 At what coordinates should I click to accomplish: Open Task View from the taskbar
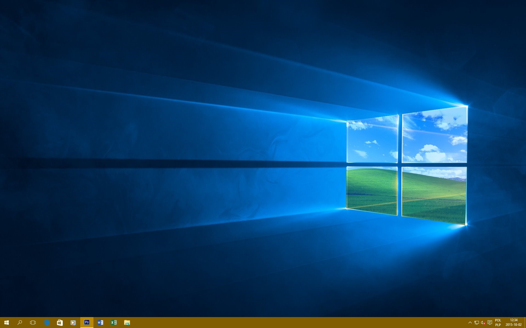pyautogui.click(x=33, y=323)
